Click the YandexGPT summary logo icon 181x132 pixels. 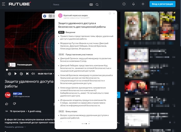point(60,16)
